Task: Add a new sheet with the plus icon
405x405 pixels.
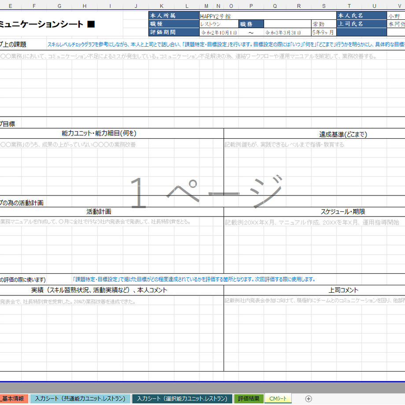Action: [309, 398]
